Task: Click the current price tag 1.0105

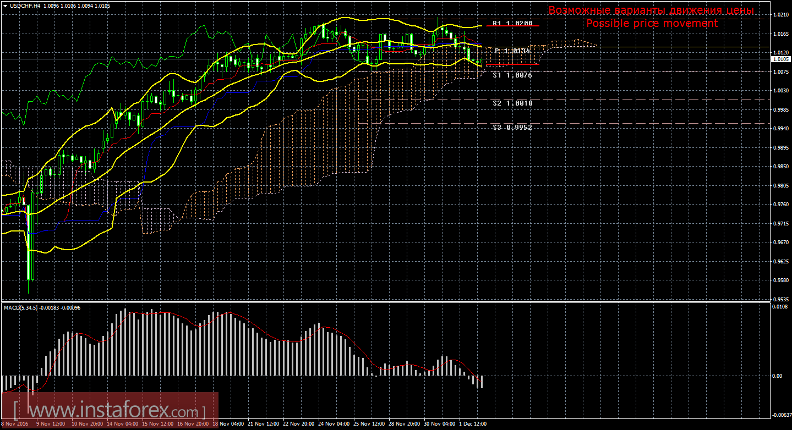Action: [780, 59]
